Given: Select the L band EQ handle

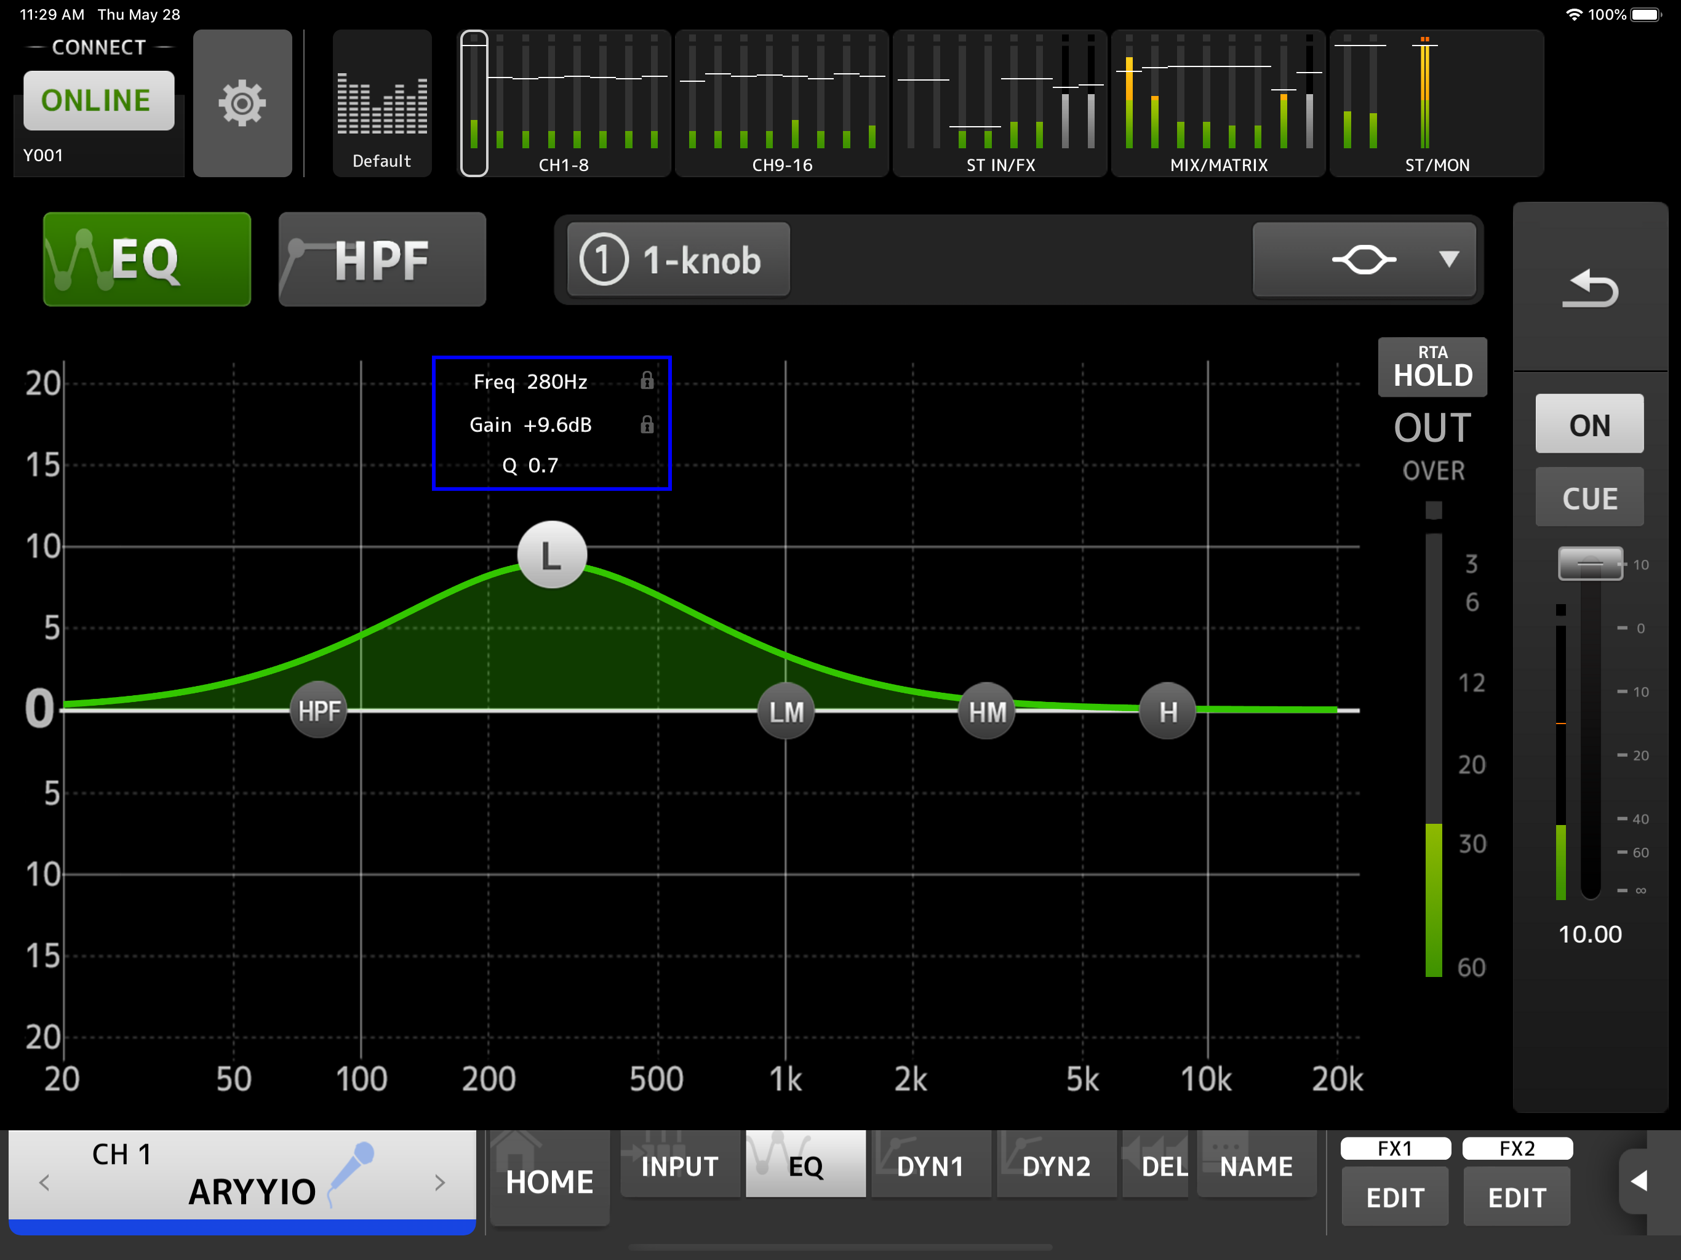Looking at the screenshot, I should 552,556.
